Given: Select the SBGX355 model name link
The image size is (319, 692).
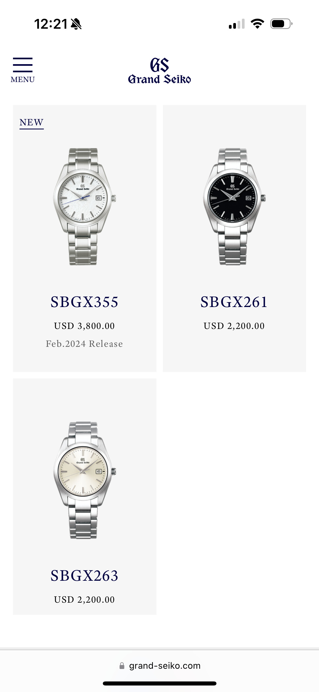Looking at the screenshot, I should click(x=84, y=302).
